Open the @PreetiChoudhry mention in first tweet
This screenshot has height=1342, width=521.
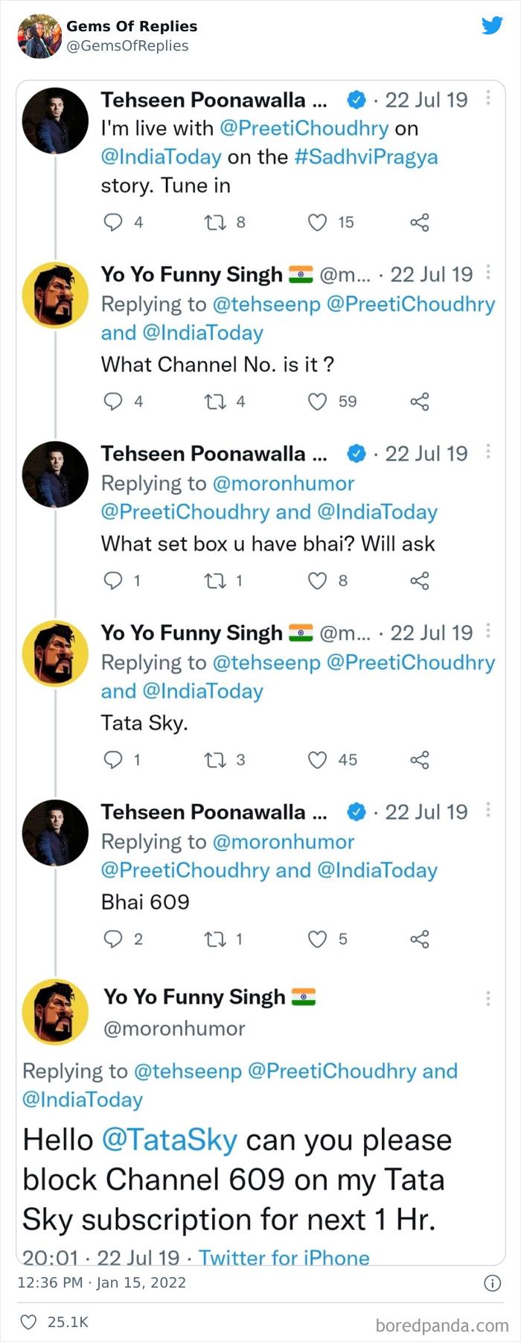[304, 129]
